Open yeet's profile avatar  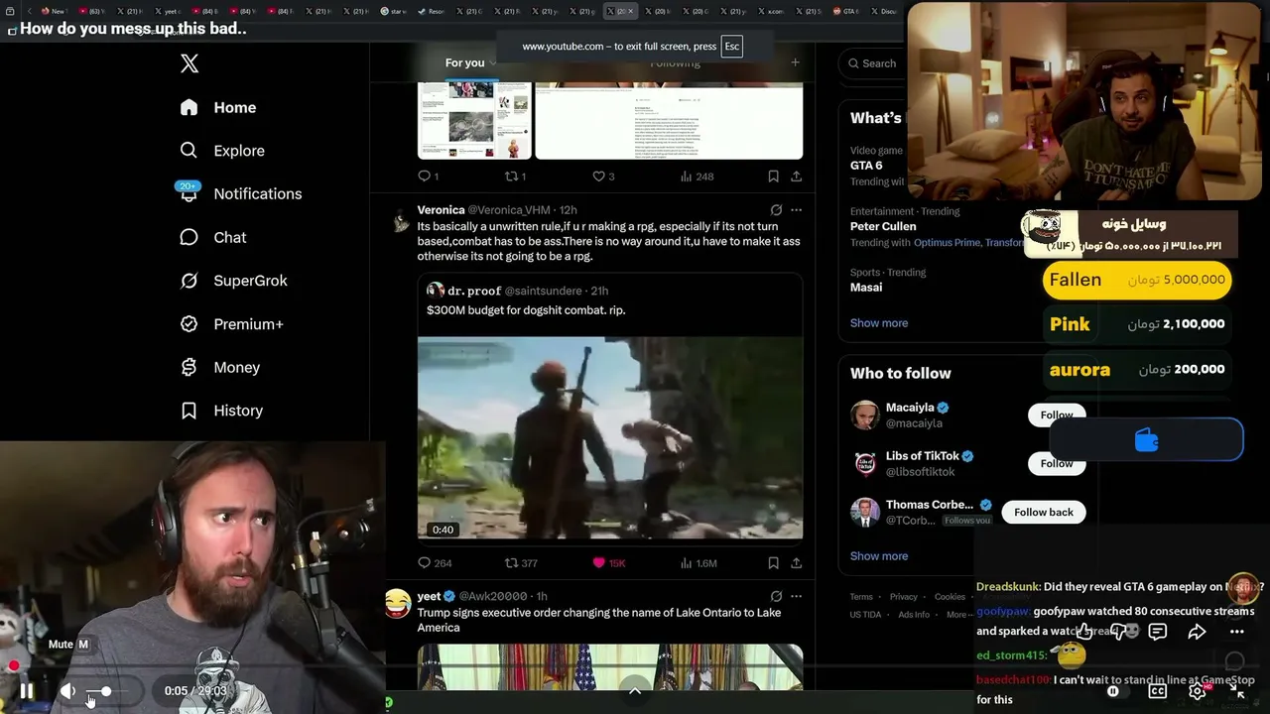(398, 602)
